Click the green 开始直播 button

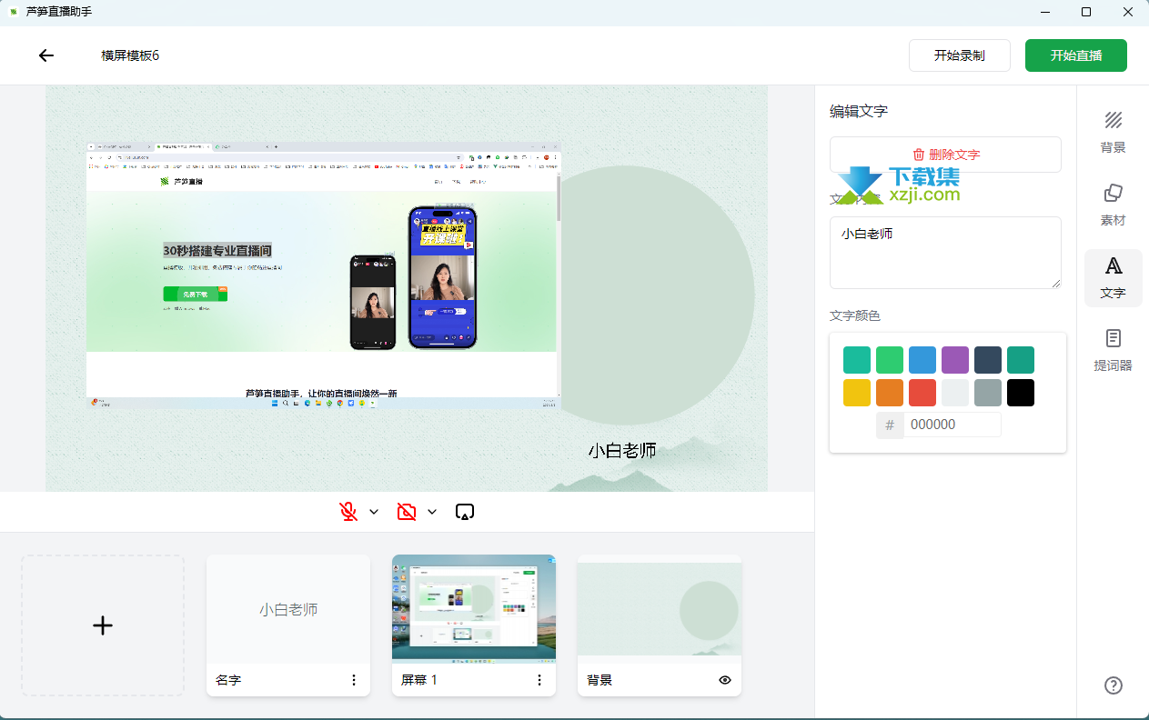point(1076,55)
